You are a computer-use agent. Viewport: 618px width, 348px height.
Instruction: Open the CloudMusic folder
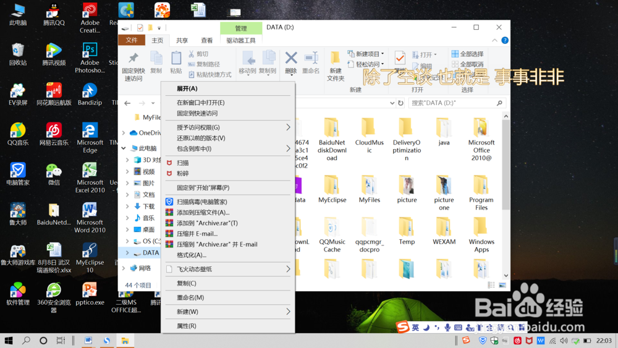click(369, 135)
